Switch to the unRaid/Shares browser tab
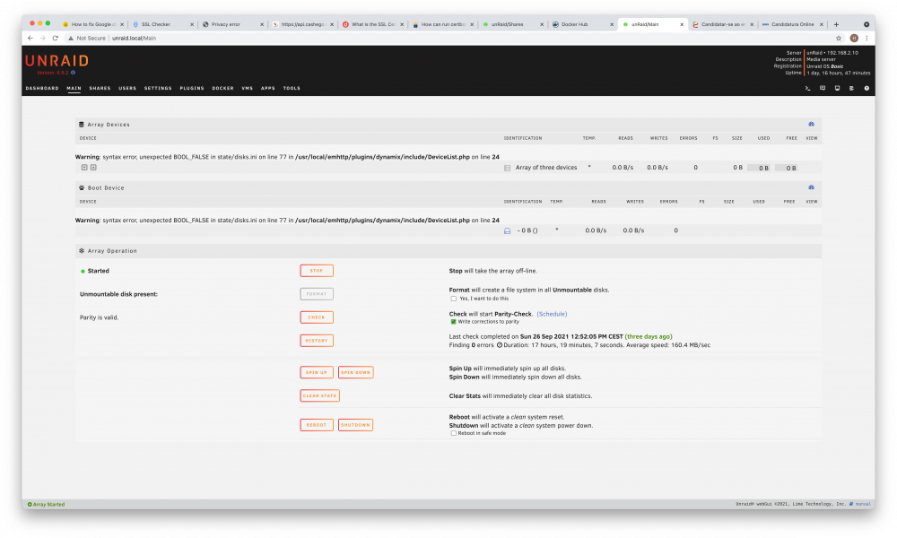 pyautogui.click(x=512, y=24)
